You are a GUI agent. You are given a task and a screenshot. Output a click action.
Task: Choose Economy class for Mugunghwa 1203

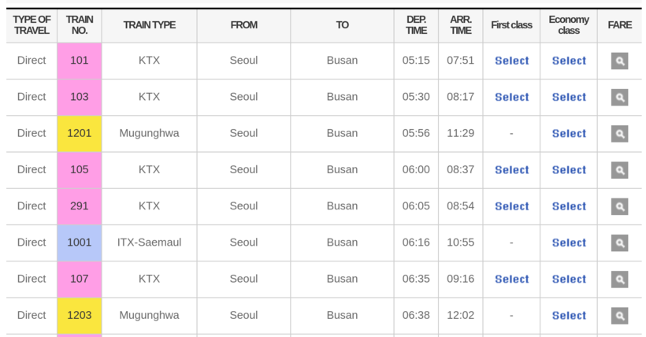click(x=569, y=316)
